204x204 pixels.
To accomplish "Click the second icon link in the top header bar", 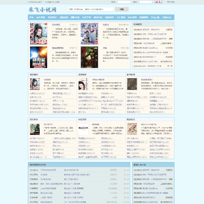I will click(52, 2).
